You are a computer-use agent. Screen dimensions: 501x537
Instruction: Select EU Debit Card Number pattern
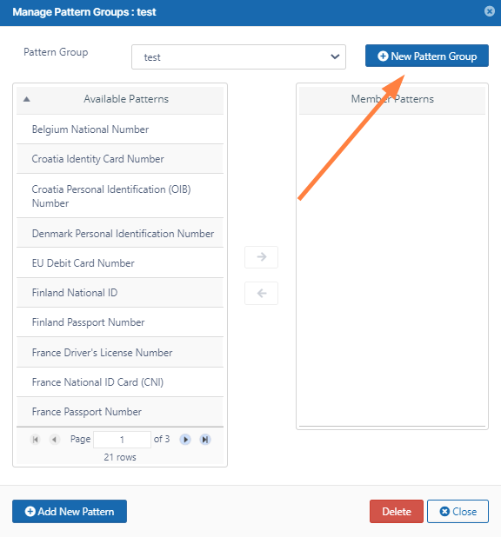pyautogui.click(x=120, y=263)
